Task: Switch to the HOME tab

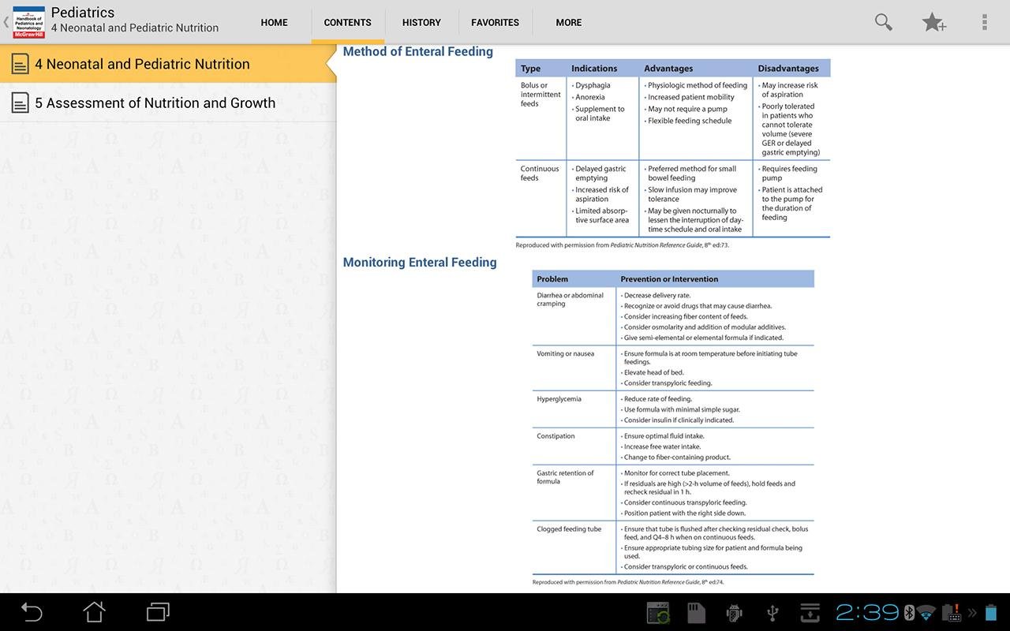Action: (274, 22)
